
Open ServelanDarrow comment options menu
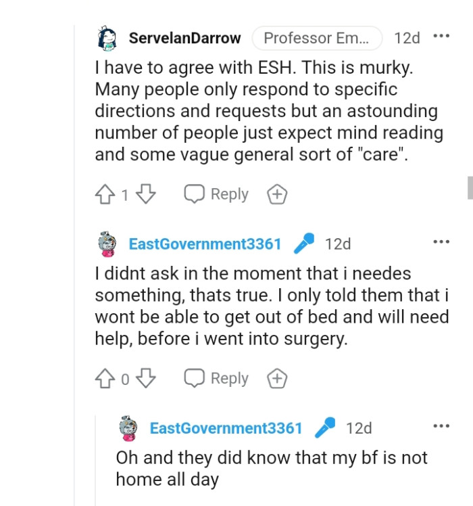[x=441, y=36]
